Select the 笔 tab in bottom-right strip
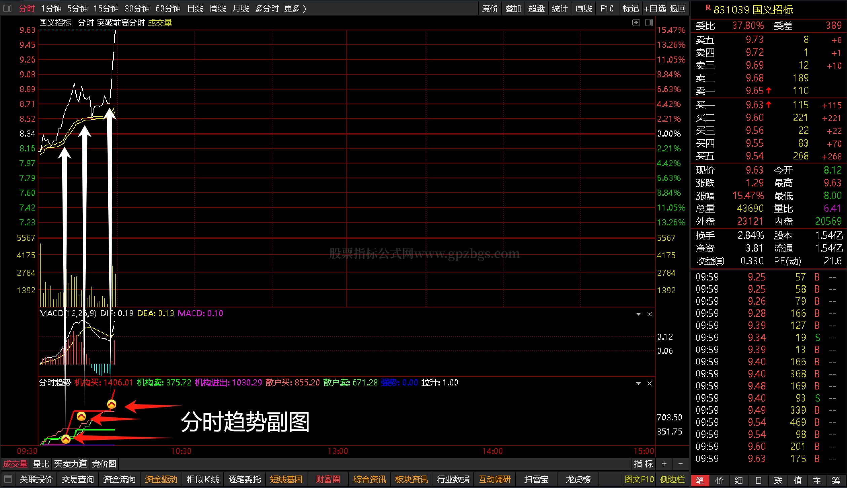Image resolution: width=847 pixels, height=488 pixels. tap(700, 481)
